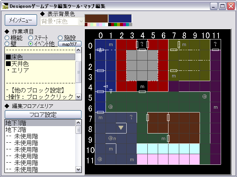The width and height of the screenshot is (237, 177).
Task: Select the m marker in column 3 row 11
Action: [132, 160]
